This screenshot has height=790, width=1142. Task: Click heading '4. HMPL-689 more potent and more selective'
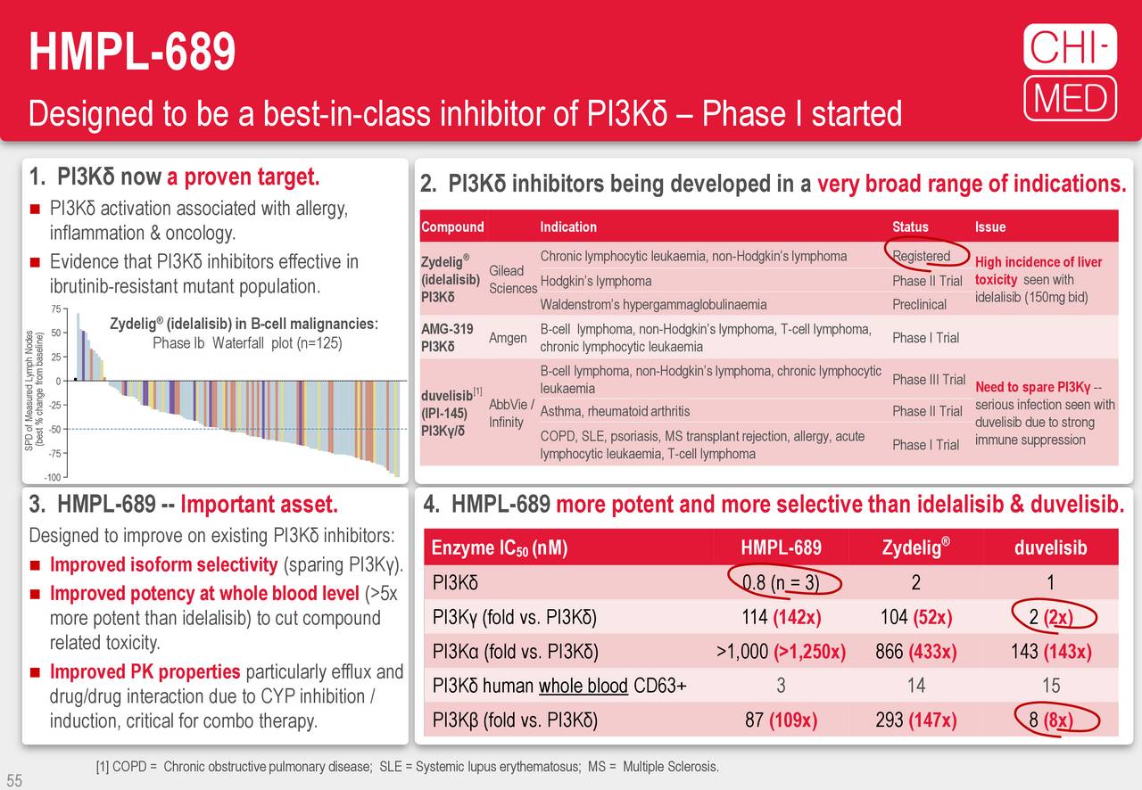click(x=774, y=505)
